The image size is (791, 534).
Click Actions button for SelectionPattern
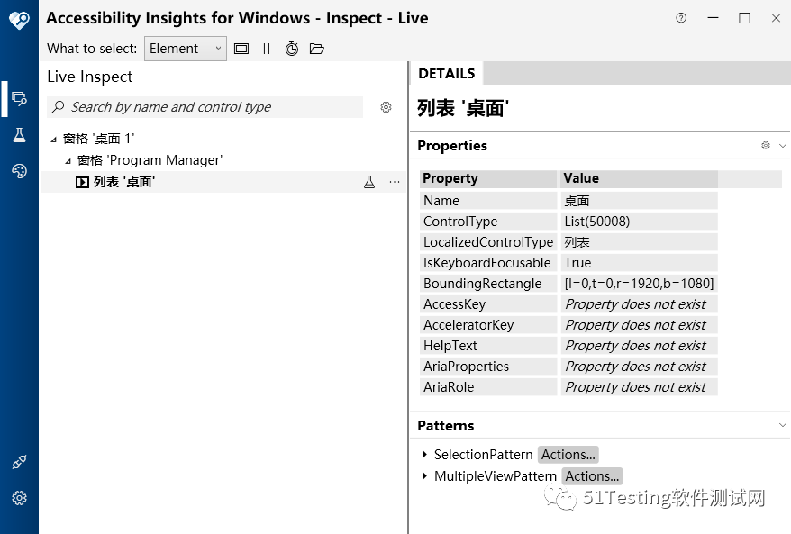pyautogui.click(x=568, y=454)
